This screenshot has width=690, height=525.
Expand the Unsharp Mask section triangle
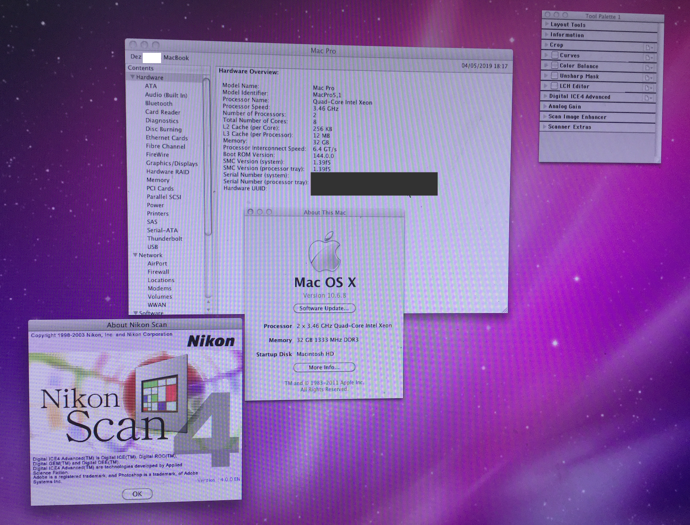click(546, 76)
